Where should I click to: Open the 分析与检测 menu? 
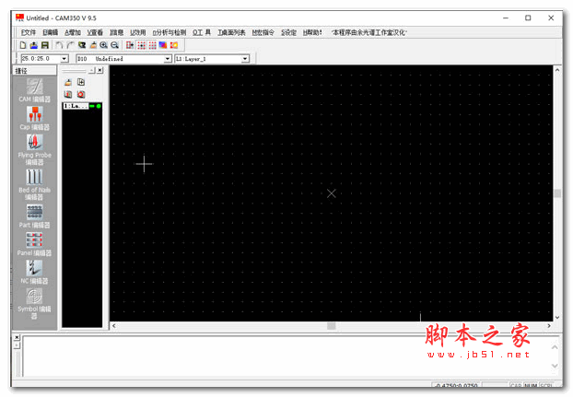[170, 32]
